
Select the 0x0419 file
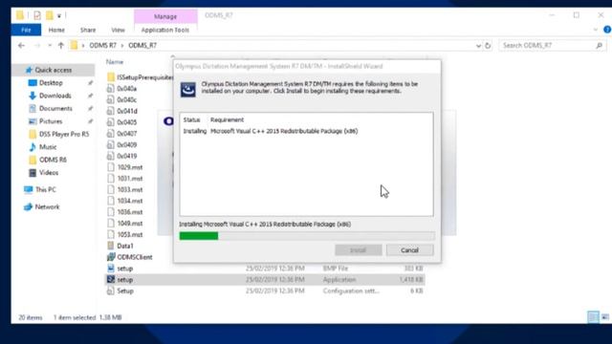127,156
